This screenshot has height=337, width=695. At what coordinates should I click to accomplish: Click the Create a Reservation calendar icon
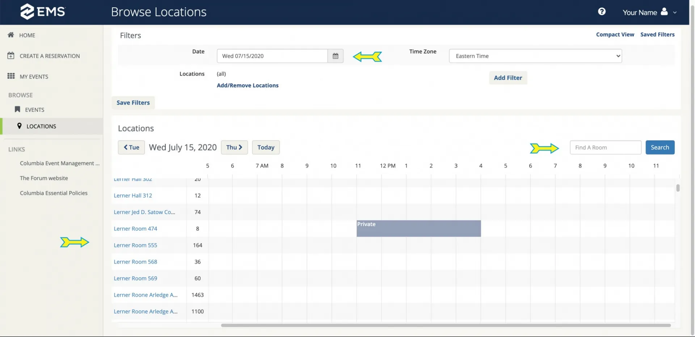[11, 56]
